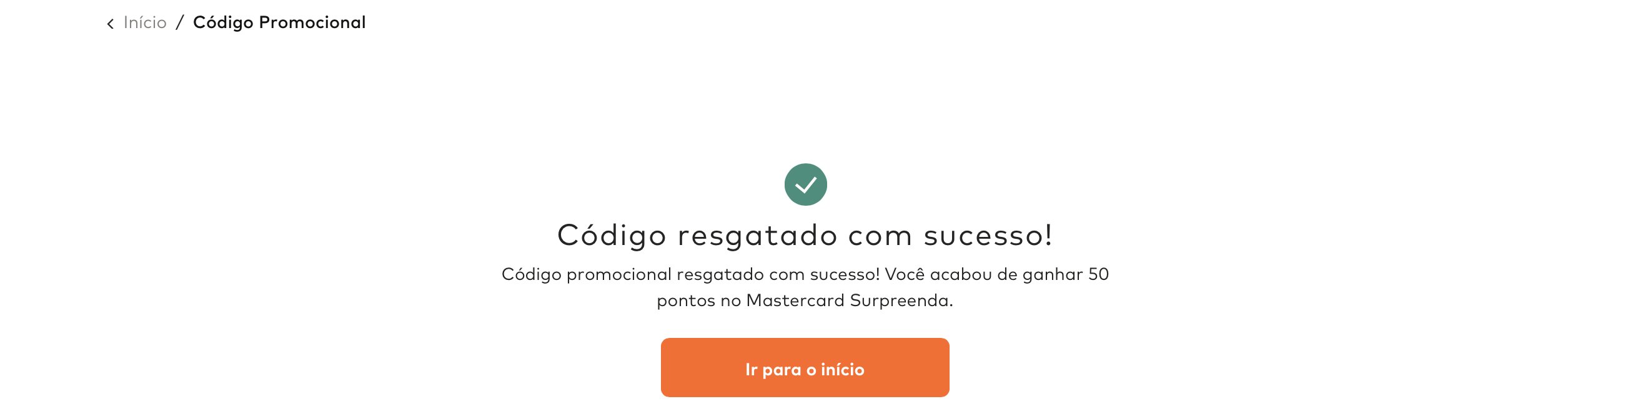This screenshot has width=1648, height=409.
Task: Go back to the Início breadcrumb
Action: [x=144, y=22]
